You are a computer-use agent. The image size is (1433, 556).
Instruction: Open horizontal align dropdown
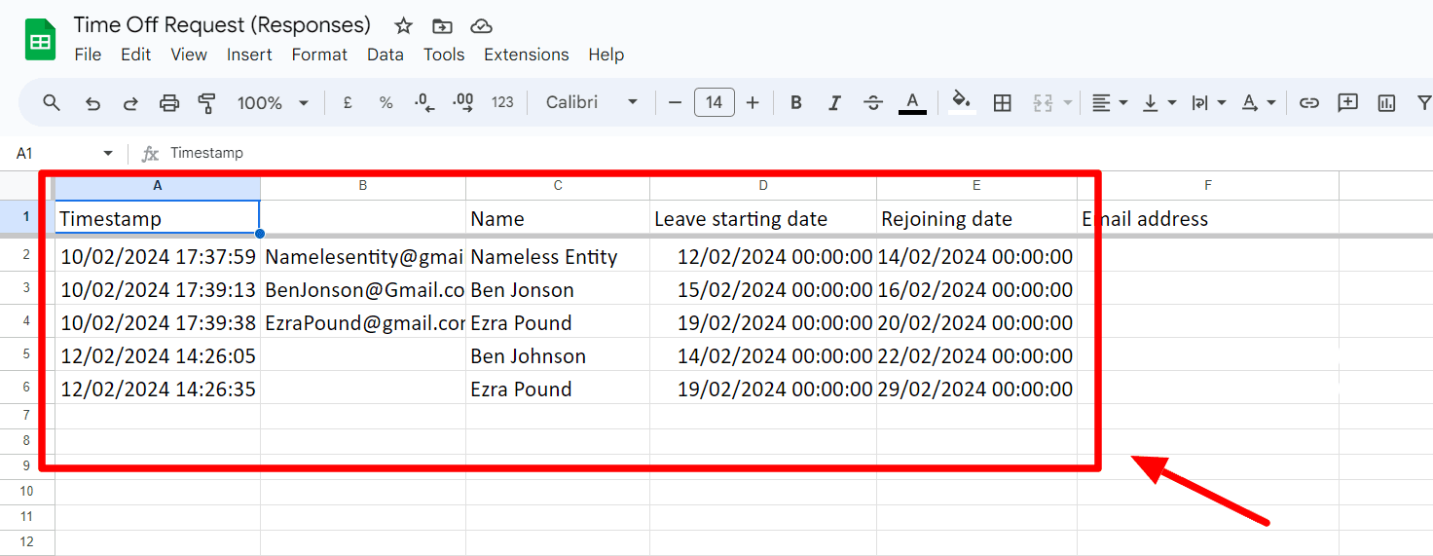(1109, 102)
